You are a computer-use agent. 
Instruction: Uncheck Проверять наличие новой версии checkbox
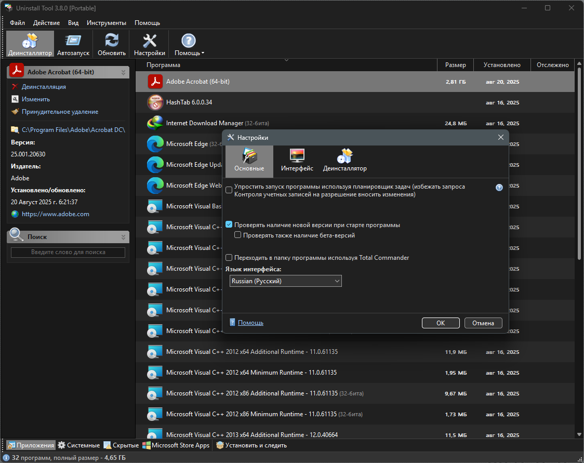(x=229, y=225)
